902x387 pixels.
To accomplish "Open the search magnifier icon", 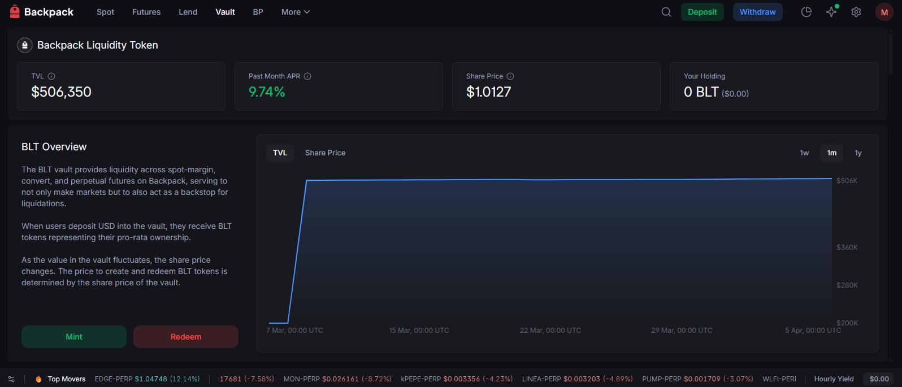I will pyautogui.click(x=666, y=12).
